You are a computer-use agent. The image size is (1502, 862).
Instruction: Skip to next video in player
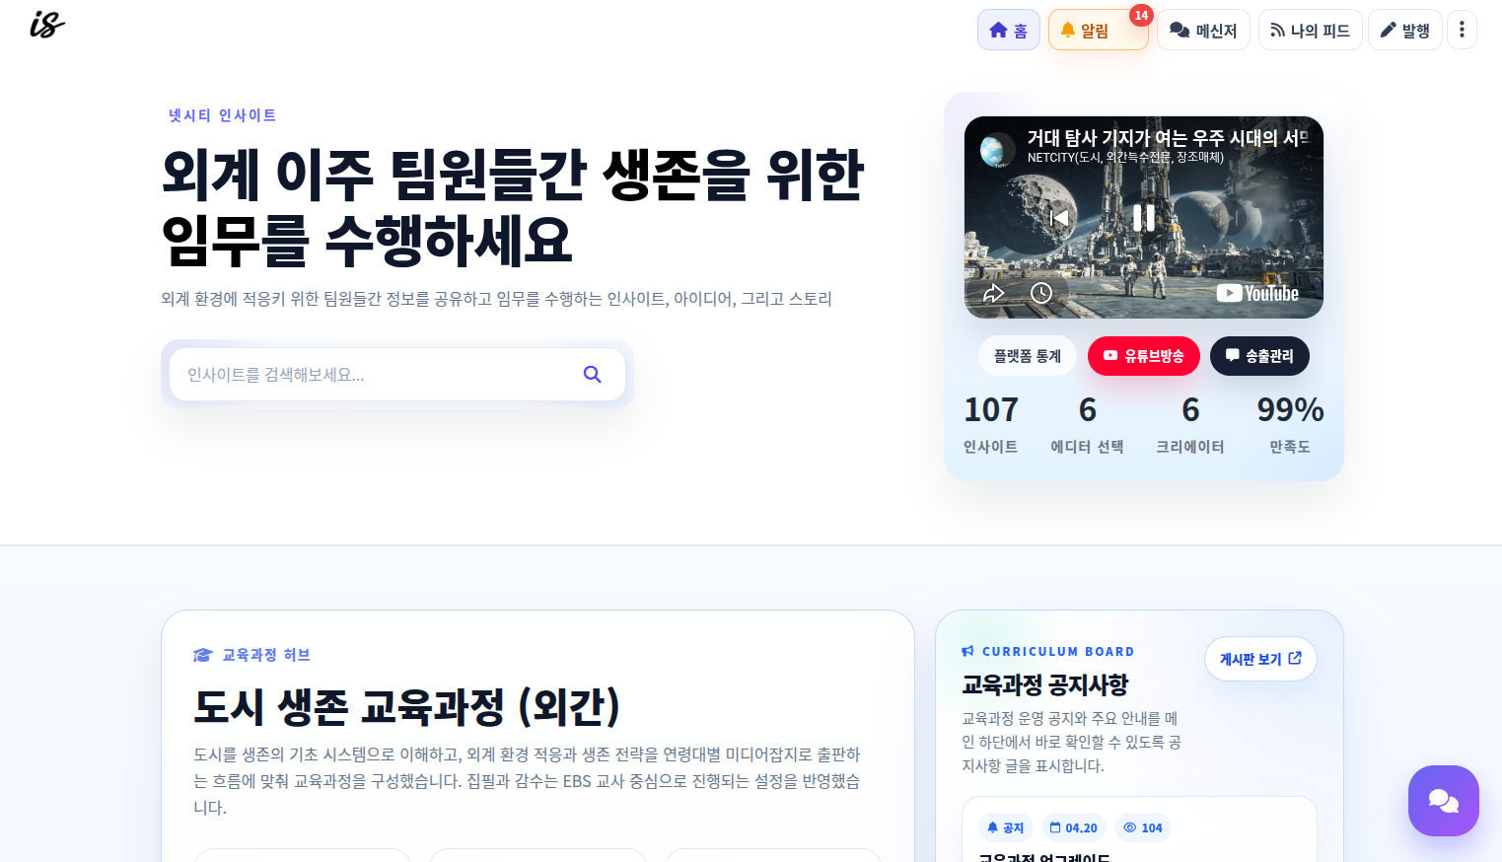click(1229, 217)
